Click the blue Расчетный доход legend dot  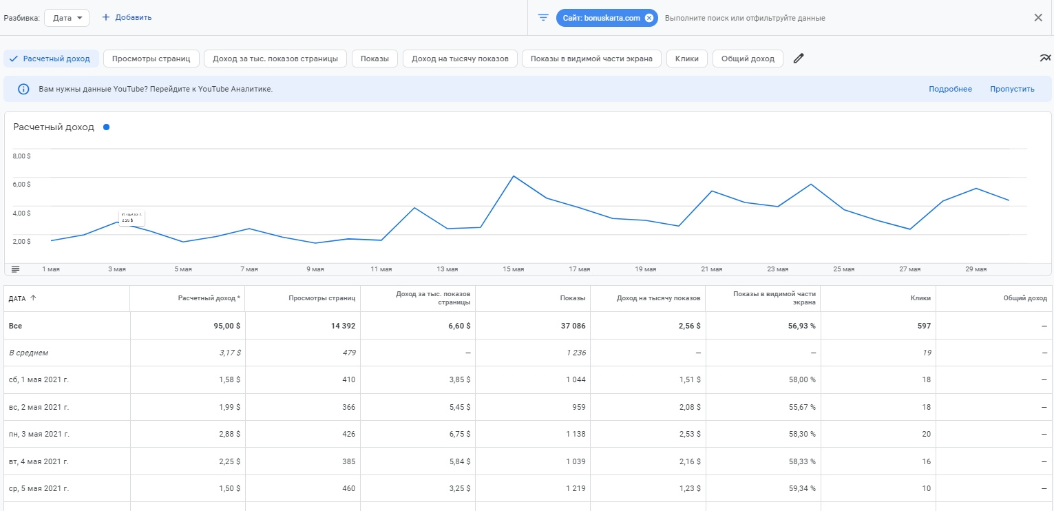click(106, 127)
